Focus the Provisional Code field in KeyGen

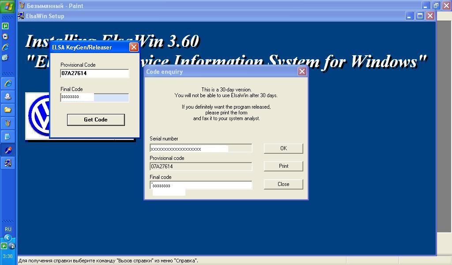point(94,73)
